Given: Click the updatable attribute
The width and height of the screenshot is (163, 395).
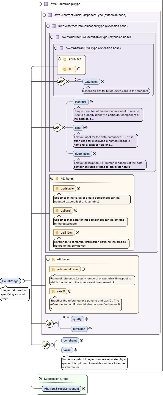Looking at the screenshot, I should pos(65,188).
